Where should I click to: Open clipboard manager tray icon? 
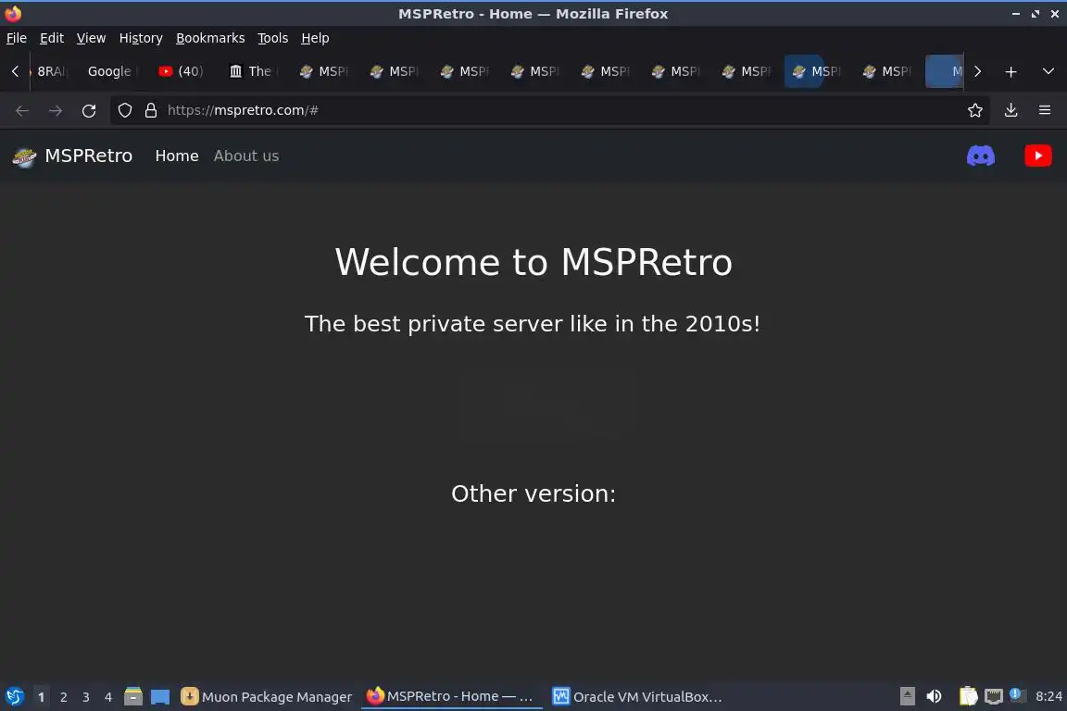click(x=968, y=696)
